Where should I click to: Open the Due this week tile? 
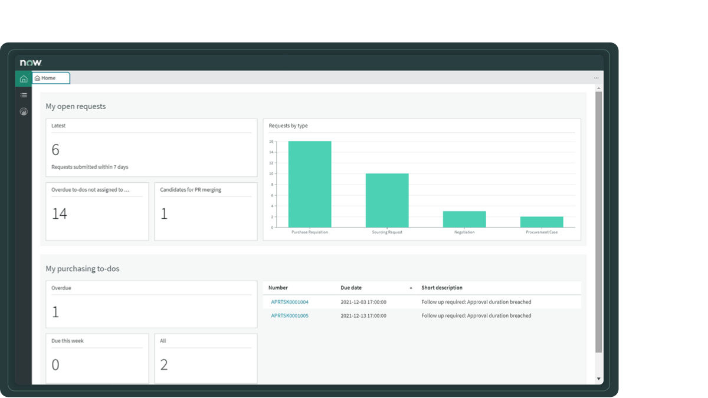coord(97,358)
